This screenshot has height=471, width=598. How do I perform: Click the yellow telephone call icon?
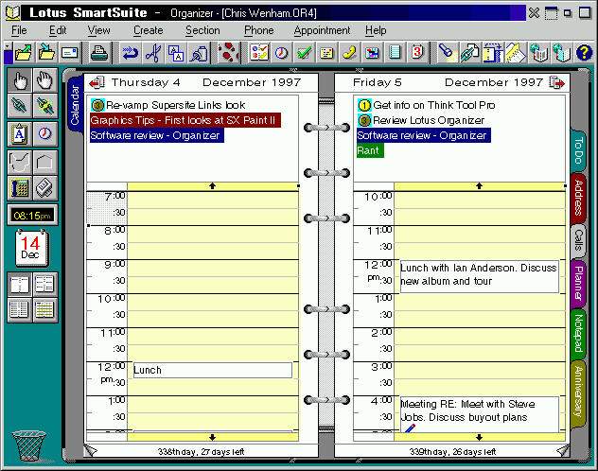click(349, 53)
